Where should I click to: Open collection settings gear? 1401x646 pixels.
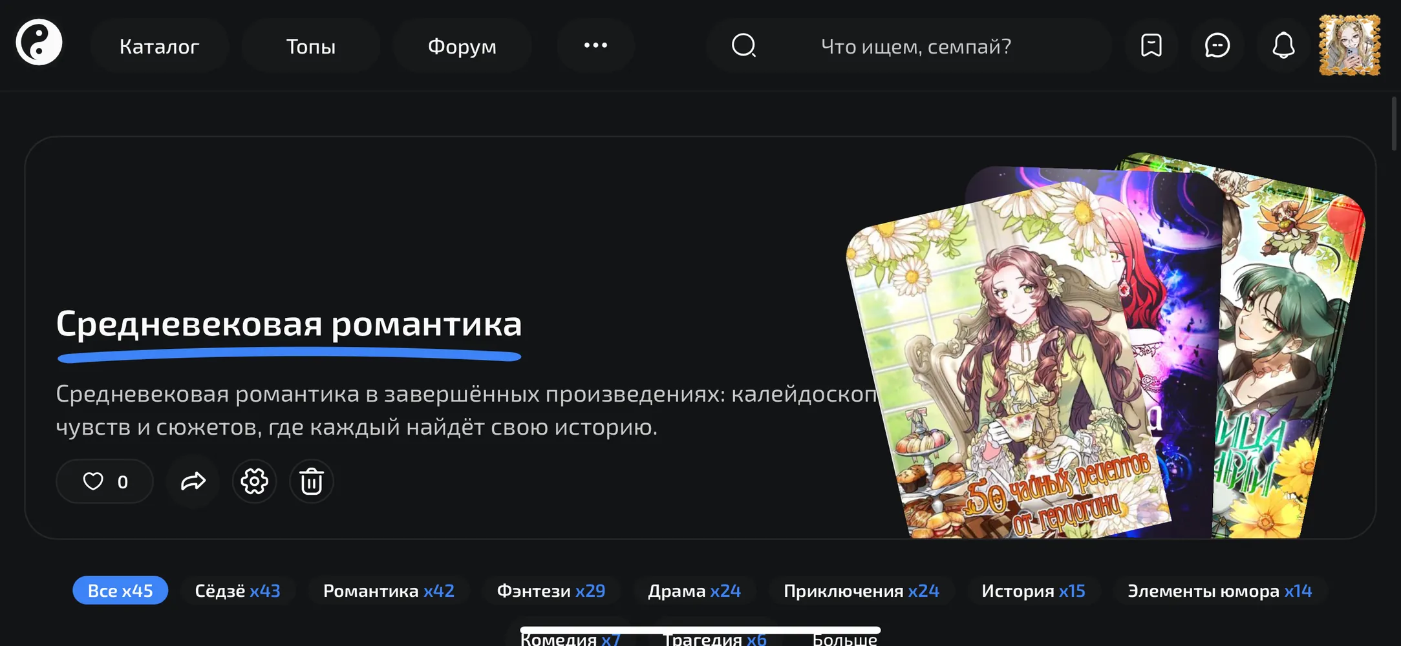(254, 481)
